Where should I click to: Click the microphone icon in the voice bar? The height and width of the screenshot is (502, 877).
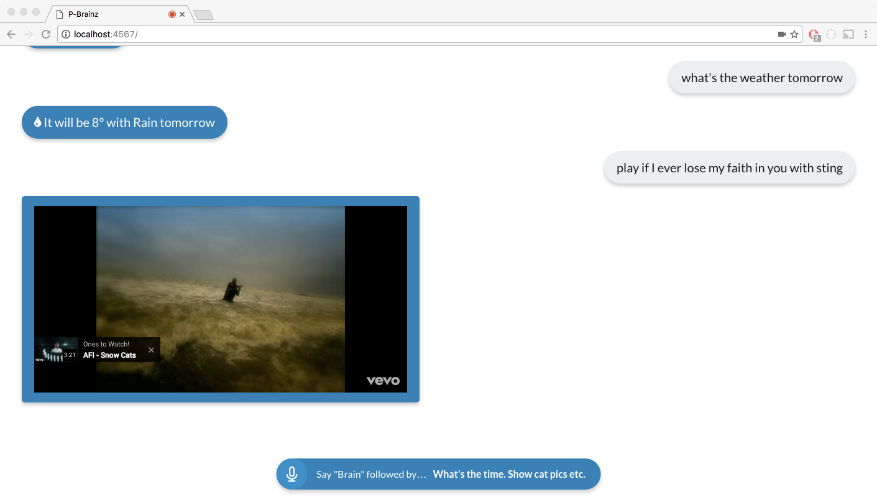click(x=292, y=474)
